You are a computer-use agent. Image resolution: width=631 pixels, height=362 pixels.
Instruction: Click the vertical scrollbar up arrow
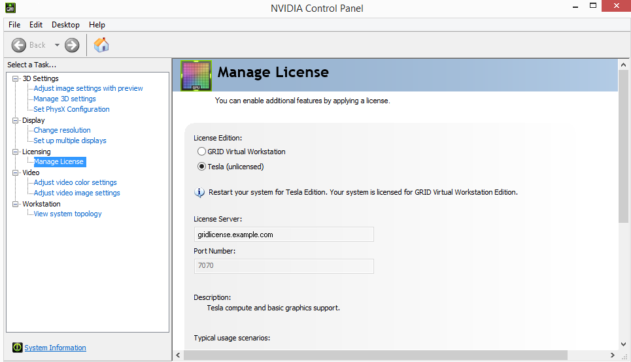coord(623,65)
